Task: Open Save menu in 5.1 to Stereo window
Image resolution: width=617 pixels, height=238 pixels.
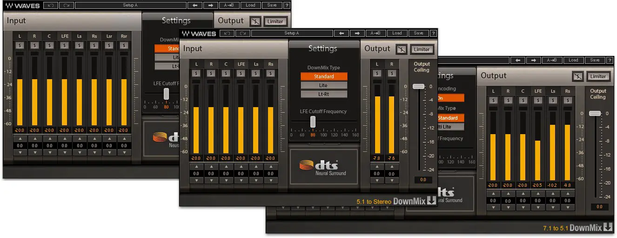Action: (418, 33)
